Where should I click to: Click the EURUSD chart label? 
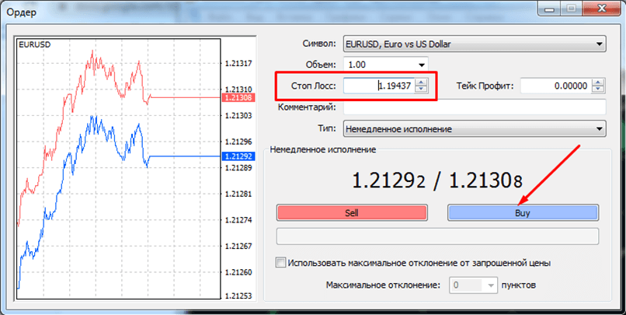click(x=35, y=45)
